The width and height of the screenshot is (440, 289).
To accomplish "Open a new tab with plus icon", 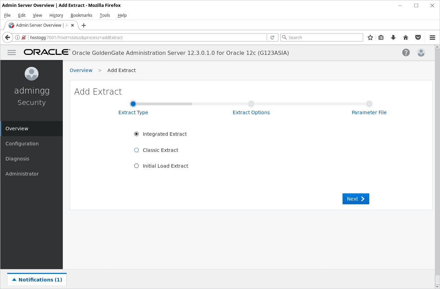I will click(84, 25).
